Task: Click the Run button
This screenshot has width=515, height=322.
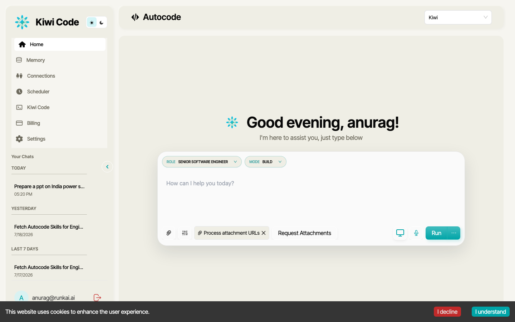Action: 436,233
